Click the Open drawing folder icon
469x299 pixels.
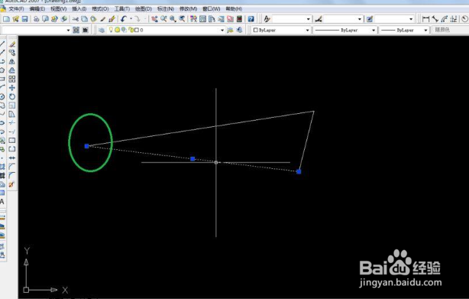[x=15, y=19]
